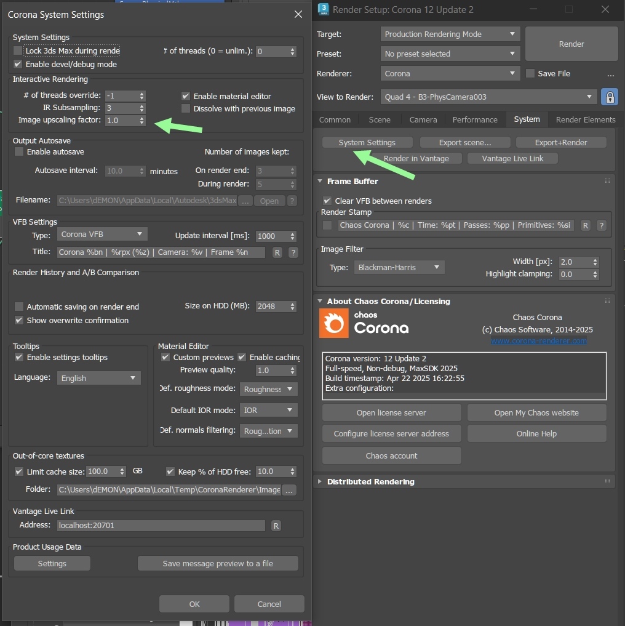This screenshot has height=626, width=625.
Task: Click the lock icon beside View to Render
Action: click(610, 97)
